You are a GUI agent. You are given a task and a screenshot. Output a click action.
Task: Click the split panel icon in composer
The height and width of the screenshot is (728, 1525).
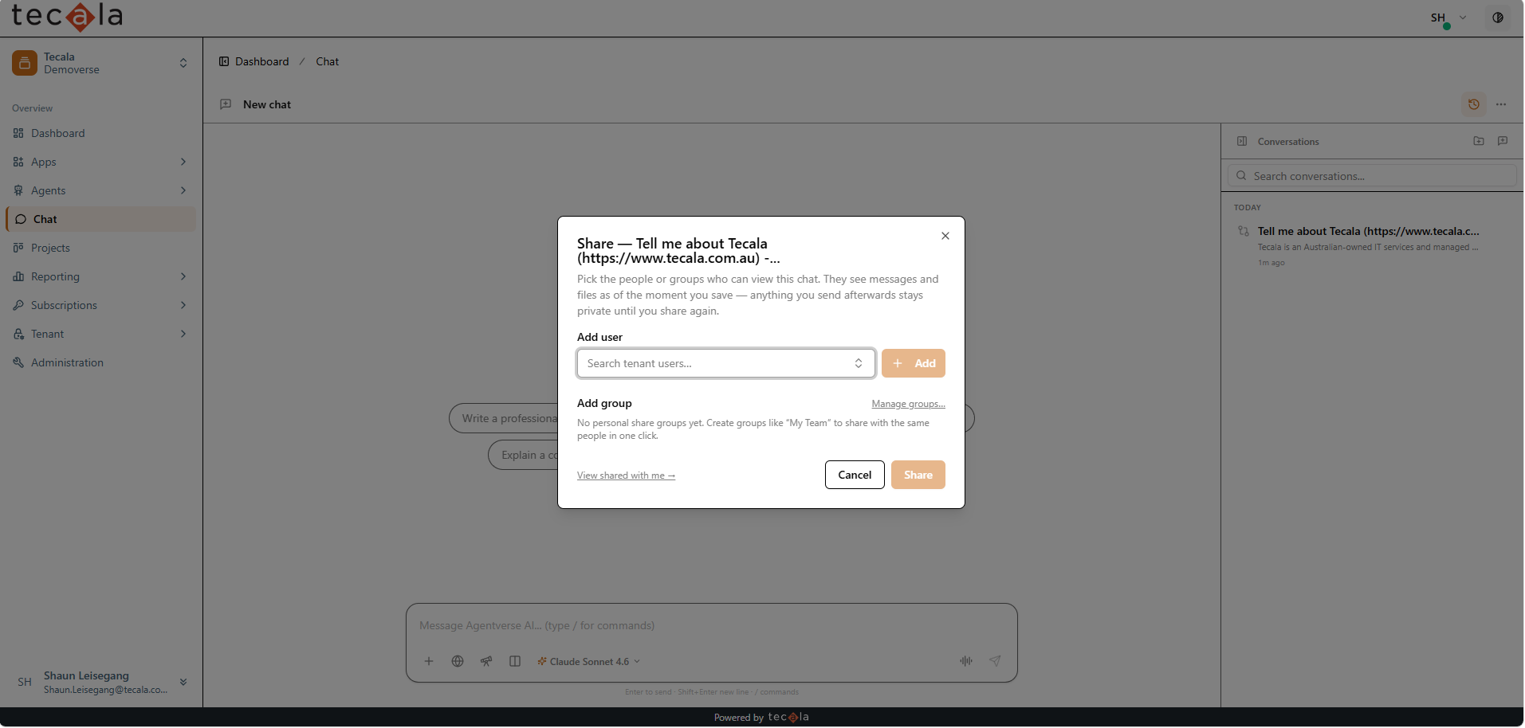coord(515,661)
